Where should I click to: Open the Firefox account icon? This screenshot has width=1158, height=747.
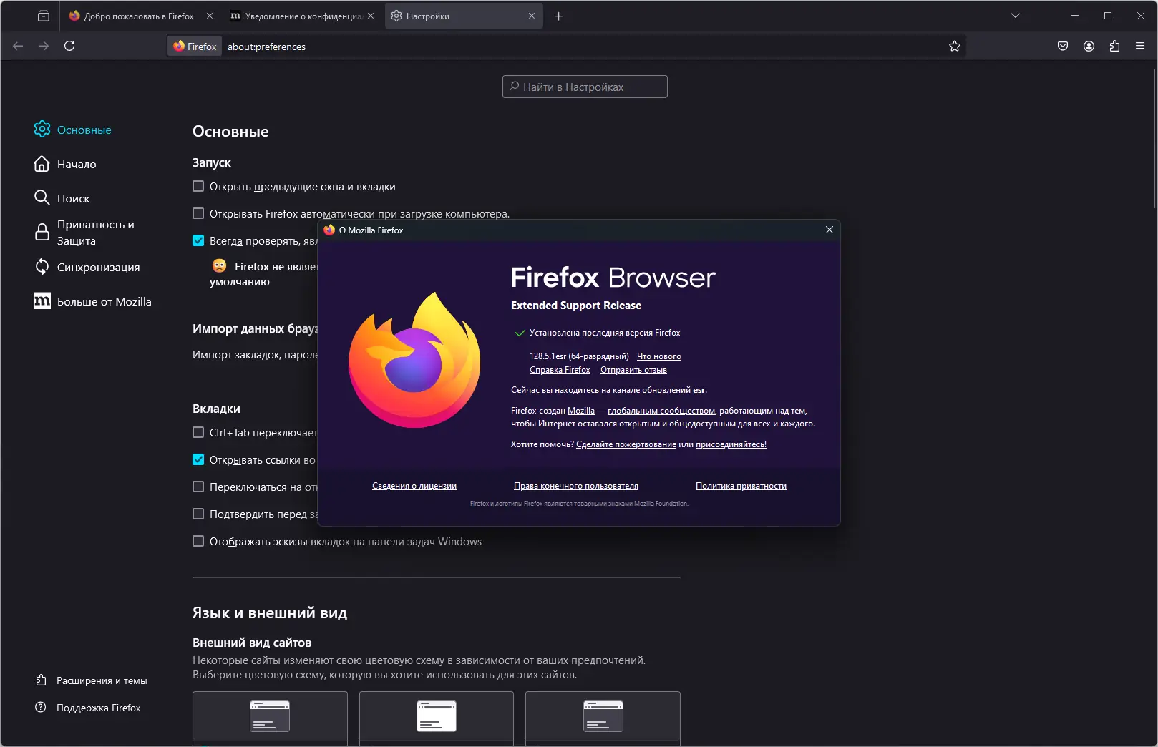click(x=1089, y=46)
